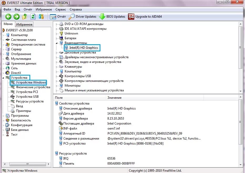Click the users icon in toolbar

(x=41, y=16)
